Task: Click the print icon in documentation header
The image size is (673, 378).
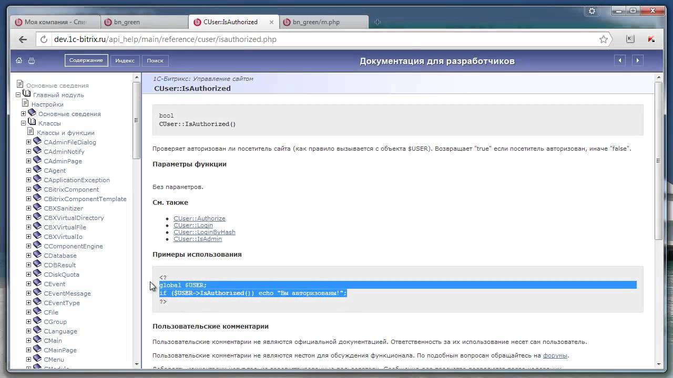Action: coord(32,60)
